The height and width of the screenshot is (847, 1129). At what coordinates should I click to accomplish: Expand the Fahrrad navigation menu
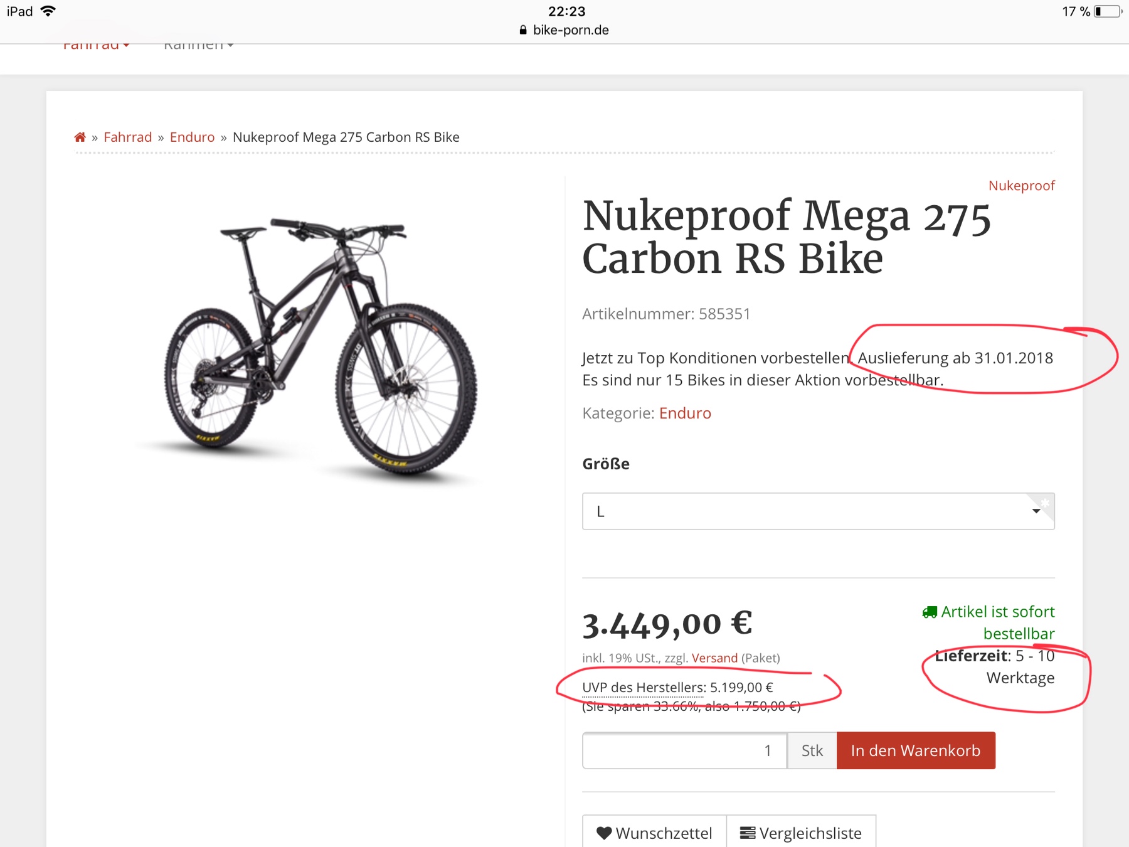click(96, 45)
